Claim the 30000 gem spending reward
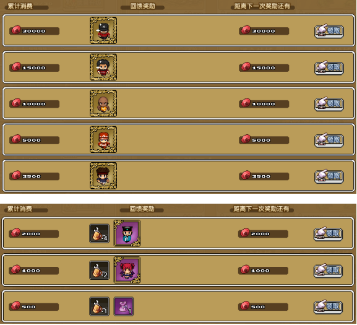The image size is (357, 325). pos(329,31)
